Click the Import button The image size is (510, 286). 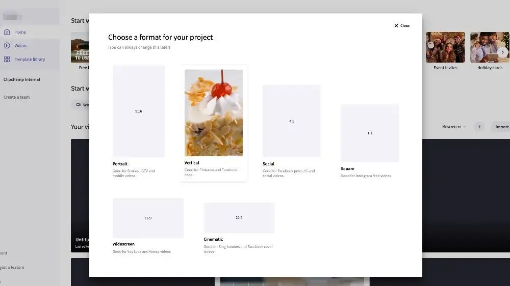click(x=501, y=127)
